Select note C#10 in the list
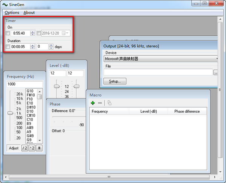Image resolution: width=226 pixels, height=183 pixels. coord(32,115)
